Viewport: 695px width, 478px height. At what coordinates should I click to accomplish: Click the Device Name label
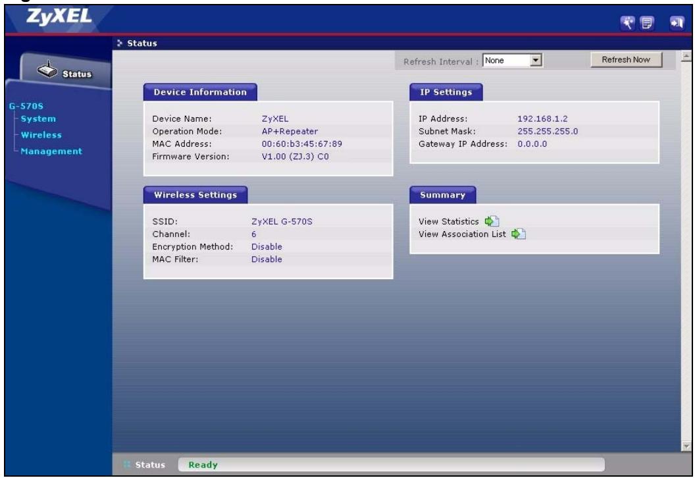(x=182, y=119)
